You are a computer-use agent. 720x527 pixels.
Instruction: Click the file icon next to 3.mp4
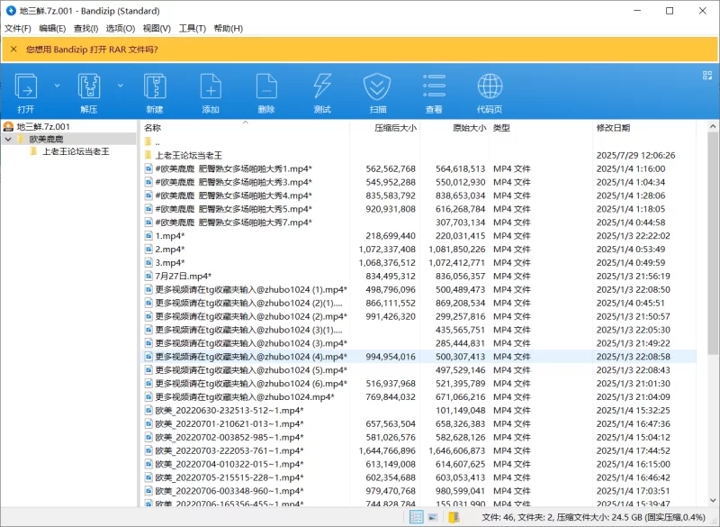click(148, 262)
